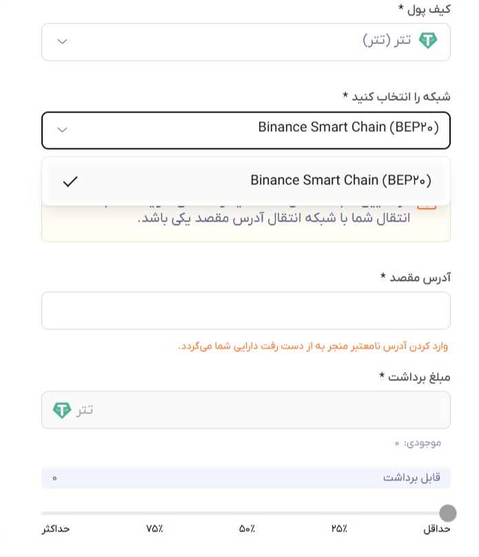
Task: Choose the Binance Smart Chain (BEP20) list option
Action: (x=246, y=181)
